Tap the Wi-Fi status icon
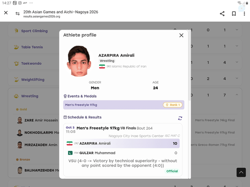The width and height of the screenshot is (250, 187). [x=239, y=3]
